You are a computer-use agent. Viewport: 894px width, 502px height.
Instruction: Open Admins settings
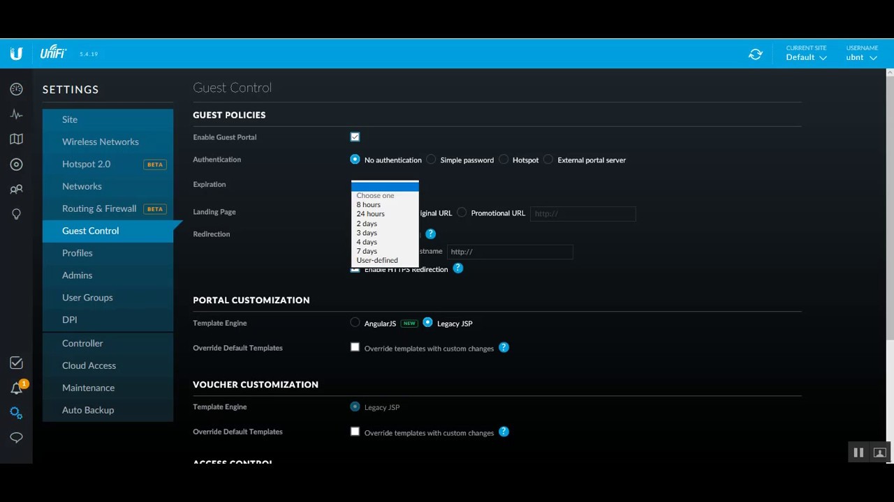pos(108,275)
